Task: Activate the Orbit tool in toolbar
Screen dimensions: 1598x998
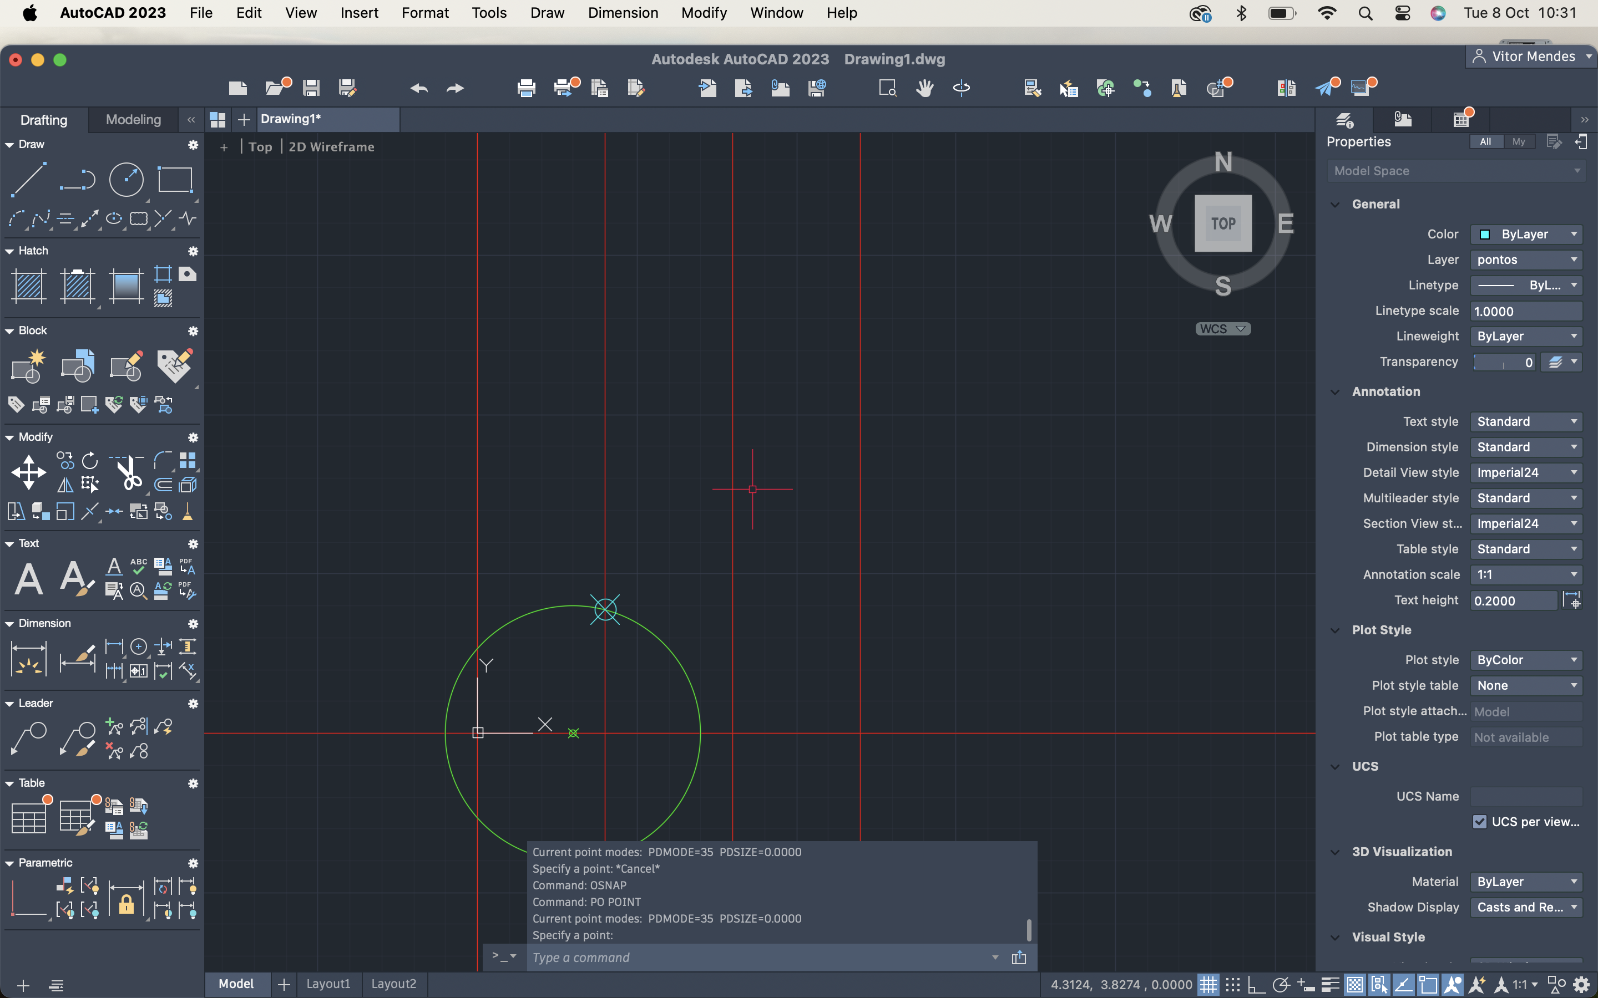Action: (962, 88)
